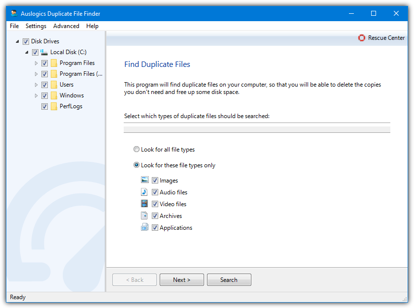Uncheck the Local Disk (C:) checkbox
414x308 pixels.
coord(35,52)
